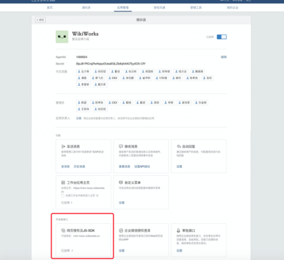Click the 审批接口 stamp icon
The width and height of the screenshot is (284, 260).
[179, 230]
